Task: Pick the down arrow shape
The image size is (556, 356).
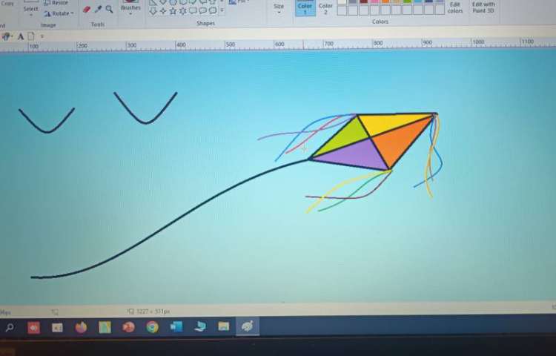Action: (153, 11)
